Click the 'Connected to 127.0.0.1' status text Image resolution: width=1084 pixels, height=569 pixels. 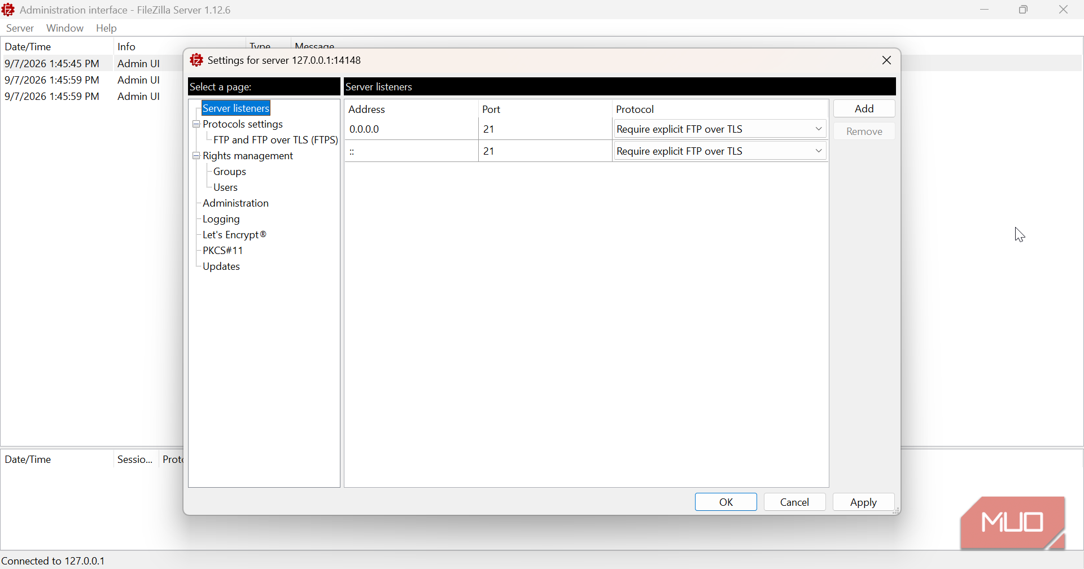point(53,561)
